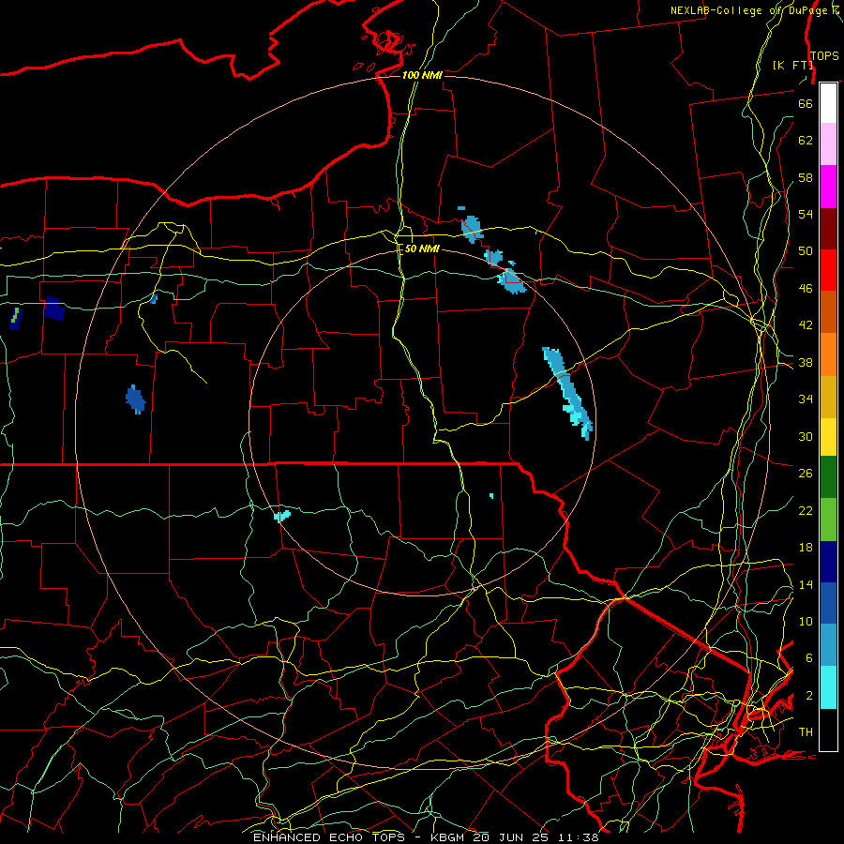The width and height of the screenshot is (844, 844).
Task: Click the 'TH' label at legend bottom
Action: (806, 732)
